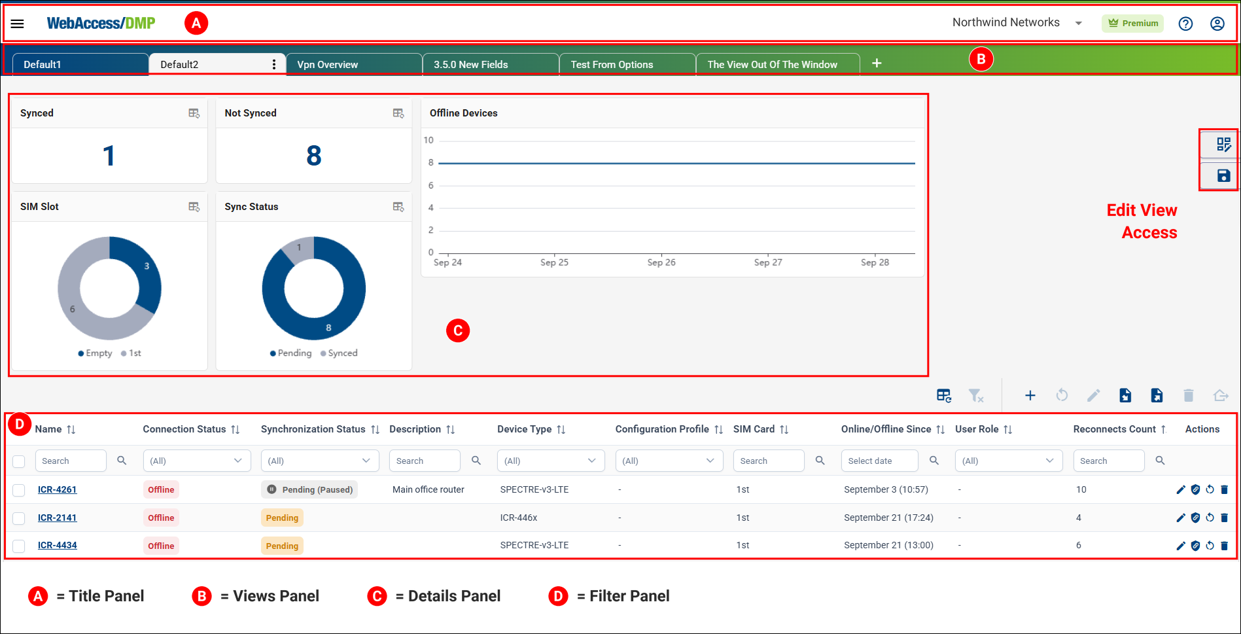Delete device ICR-4434 via trash icon
The width and height of the screenshot is (1241, 634).
point(1224,546)
